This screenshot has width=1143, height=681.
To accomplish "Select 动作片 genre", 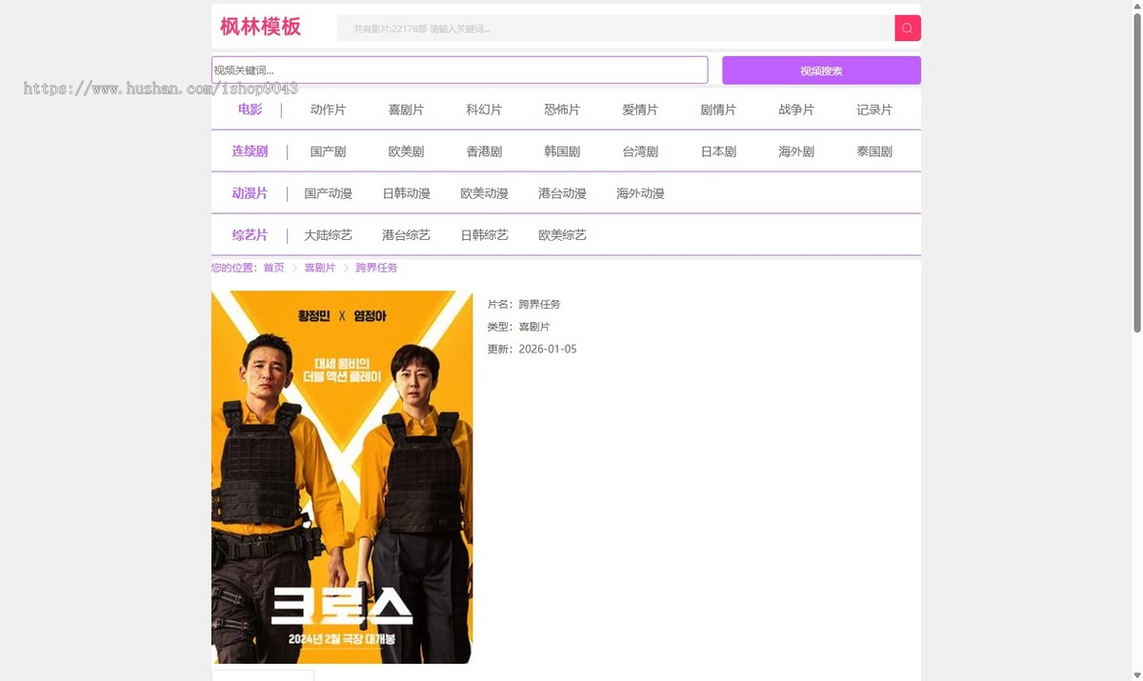I will pos(328,110).
